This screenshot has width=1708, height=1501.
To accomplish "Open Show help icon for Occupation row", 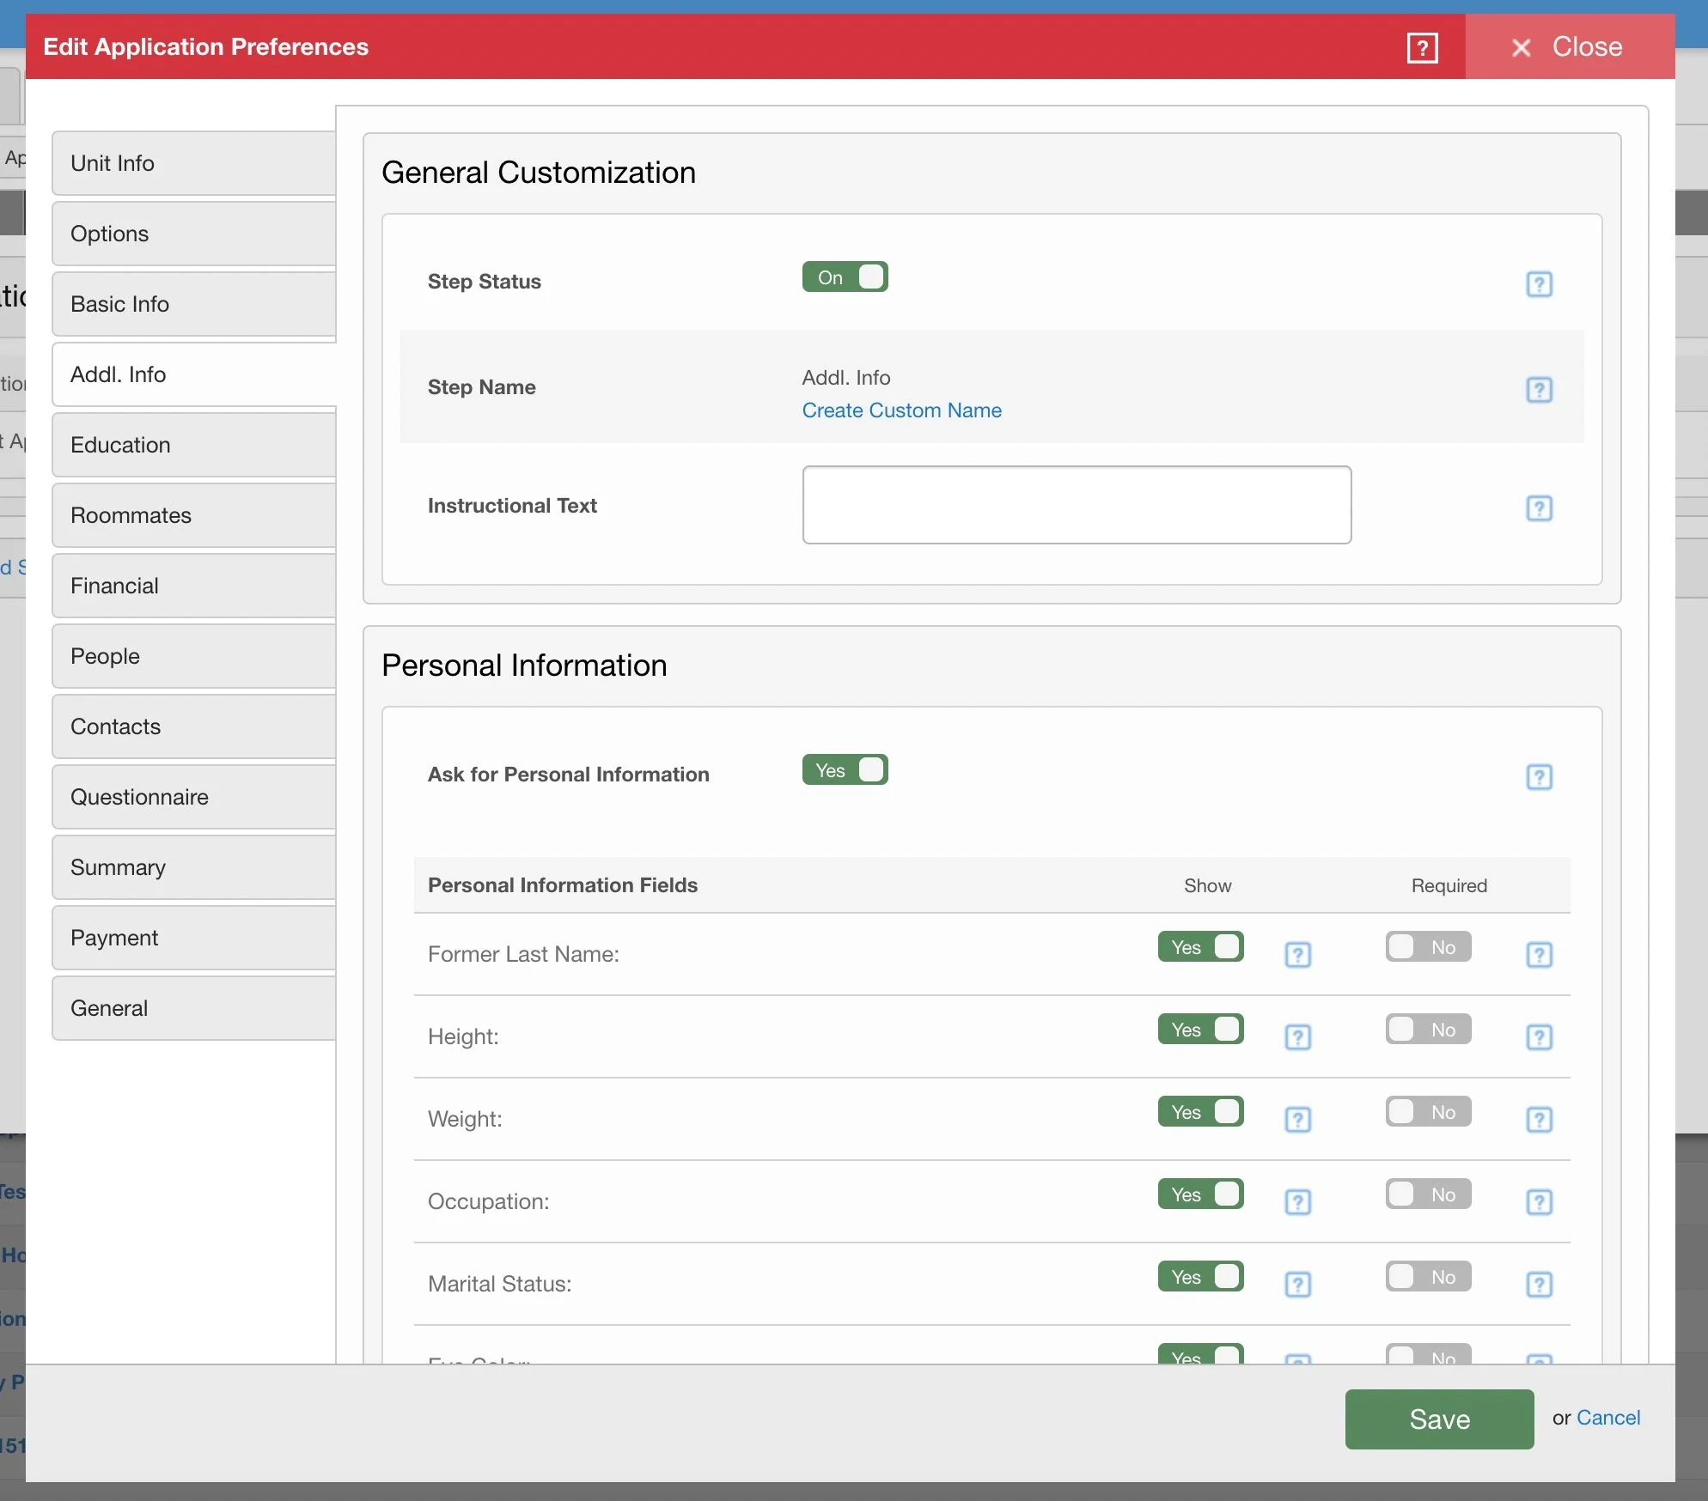I will coord(1297,1201).
